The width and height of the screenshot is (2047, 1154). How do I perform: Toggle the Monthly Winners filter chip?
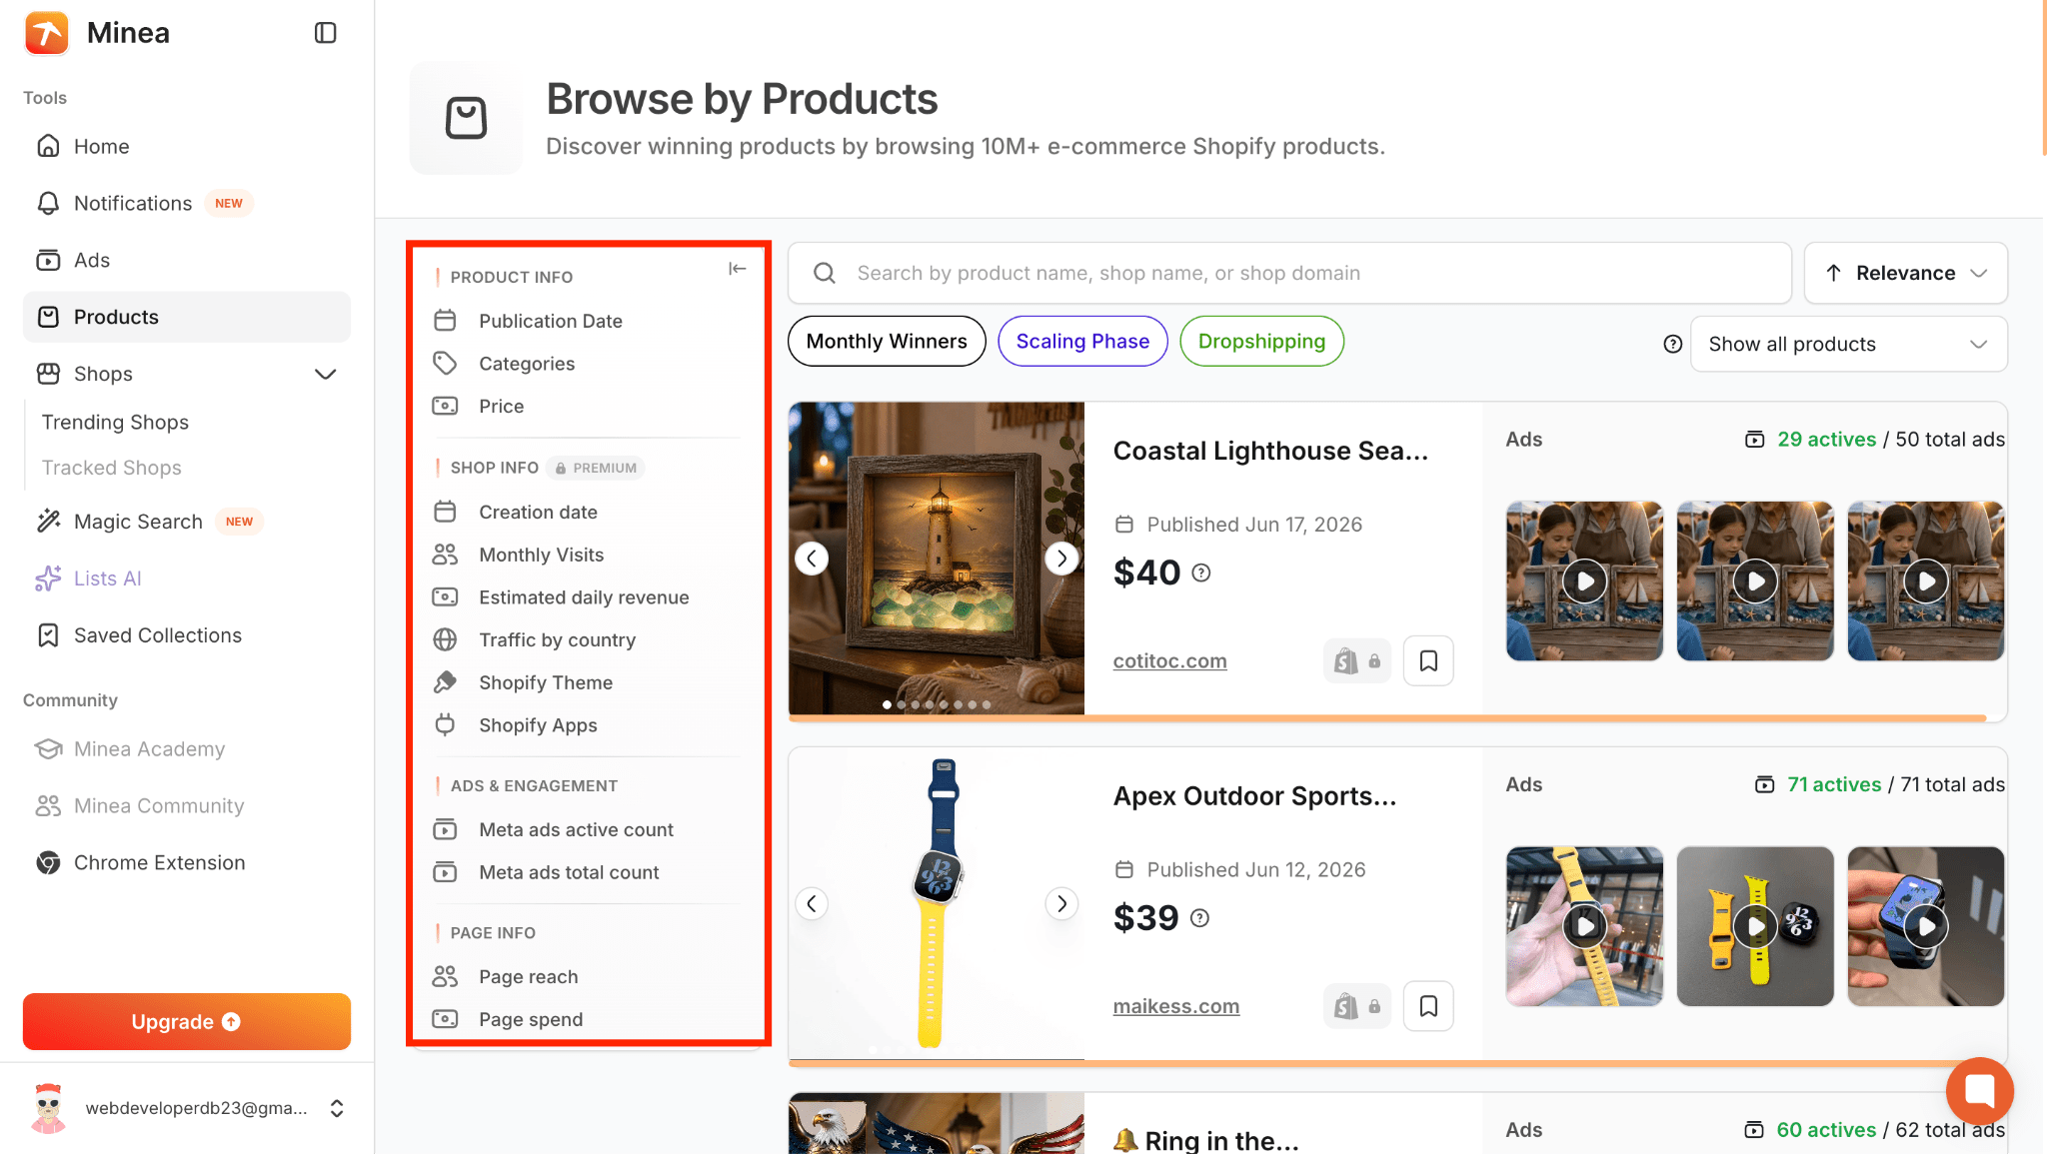(x=887, y=341)
